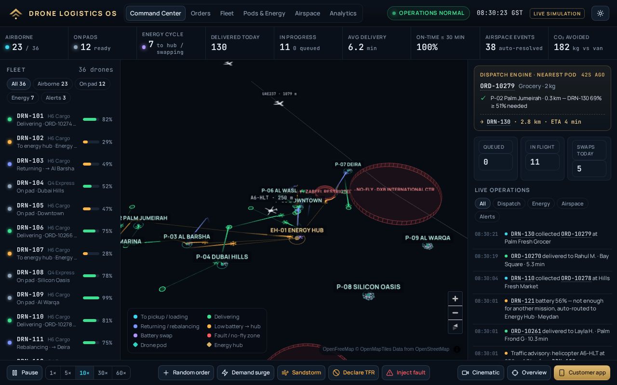Trigger a Demand surge
This screenshot has width=617, height=385.
[x=245, y=372]
